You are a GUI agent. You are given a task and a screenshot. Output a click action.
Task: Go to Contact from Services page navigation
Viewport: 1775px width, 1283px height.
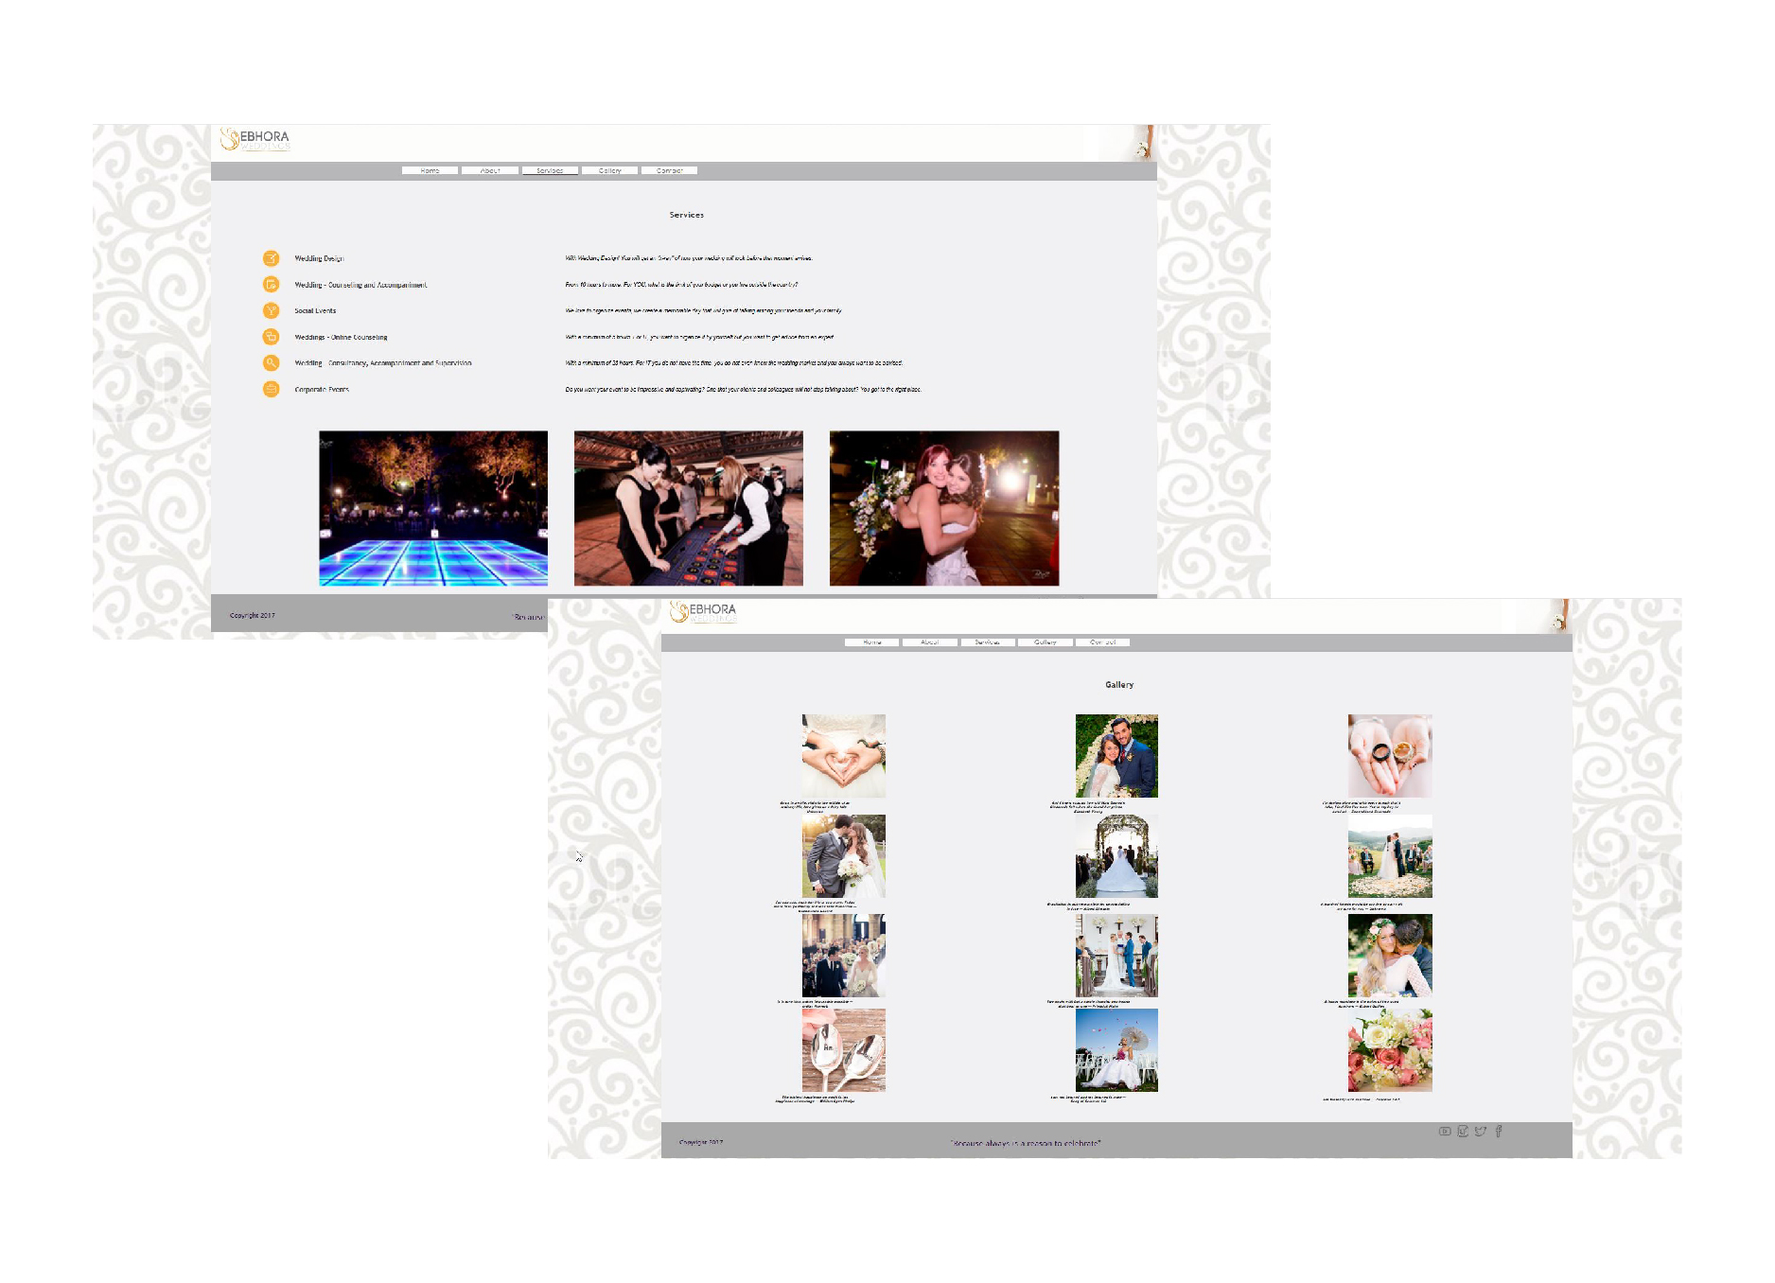(669, 170)
